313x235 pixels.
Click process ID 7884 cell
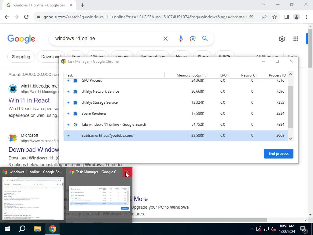pyautogui.click(x=280, y=125)
